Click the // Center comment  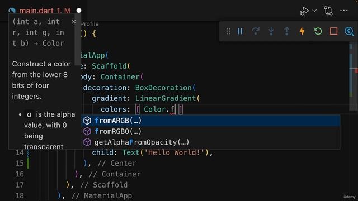pyautogui.click(x=117, y=163)
